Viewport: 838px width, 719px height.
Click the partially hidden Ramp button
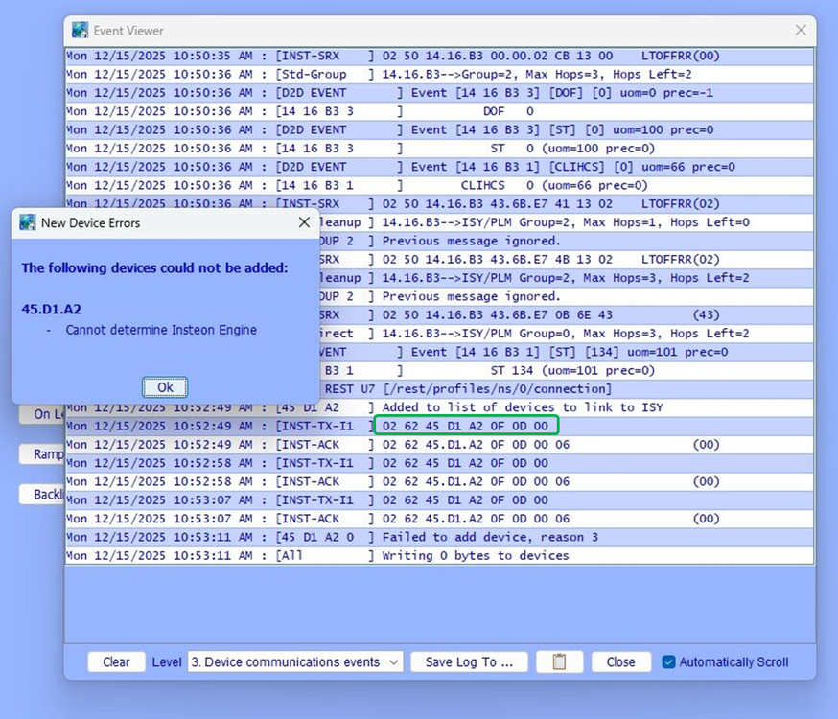point(42,453)
